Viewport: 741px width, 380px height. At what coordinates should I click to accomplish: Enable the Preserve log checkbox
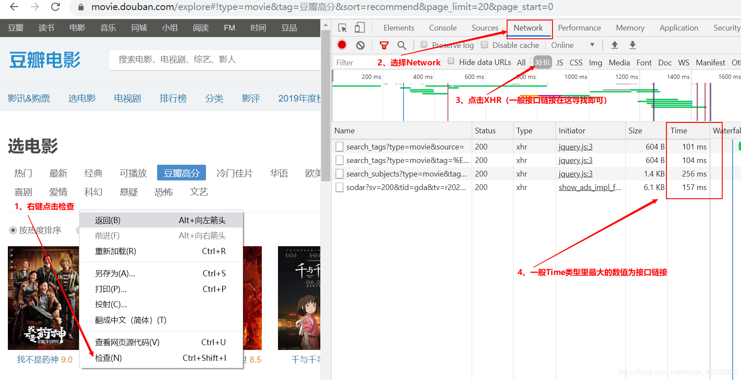424,44
